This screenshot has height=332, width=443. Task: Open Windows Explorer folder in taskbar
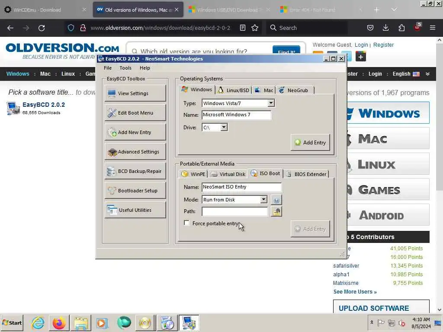pyautogui.click(x=81, y=323)
